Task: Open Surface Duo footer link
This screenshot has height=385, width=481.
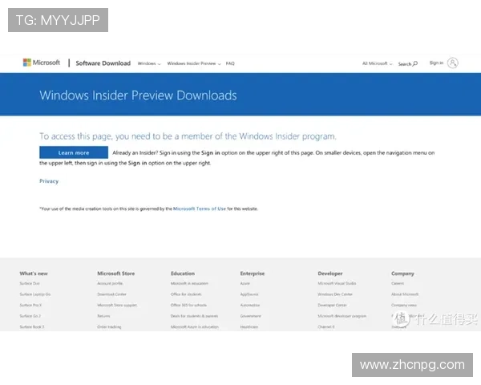Action: (x=30, y=283)
